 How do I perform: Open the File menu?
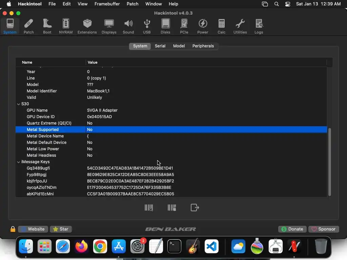52,4
